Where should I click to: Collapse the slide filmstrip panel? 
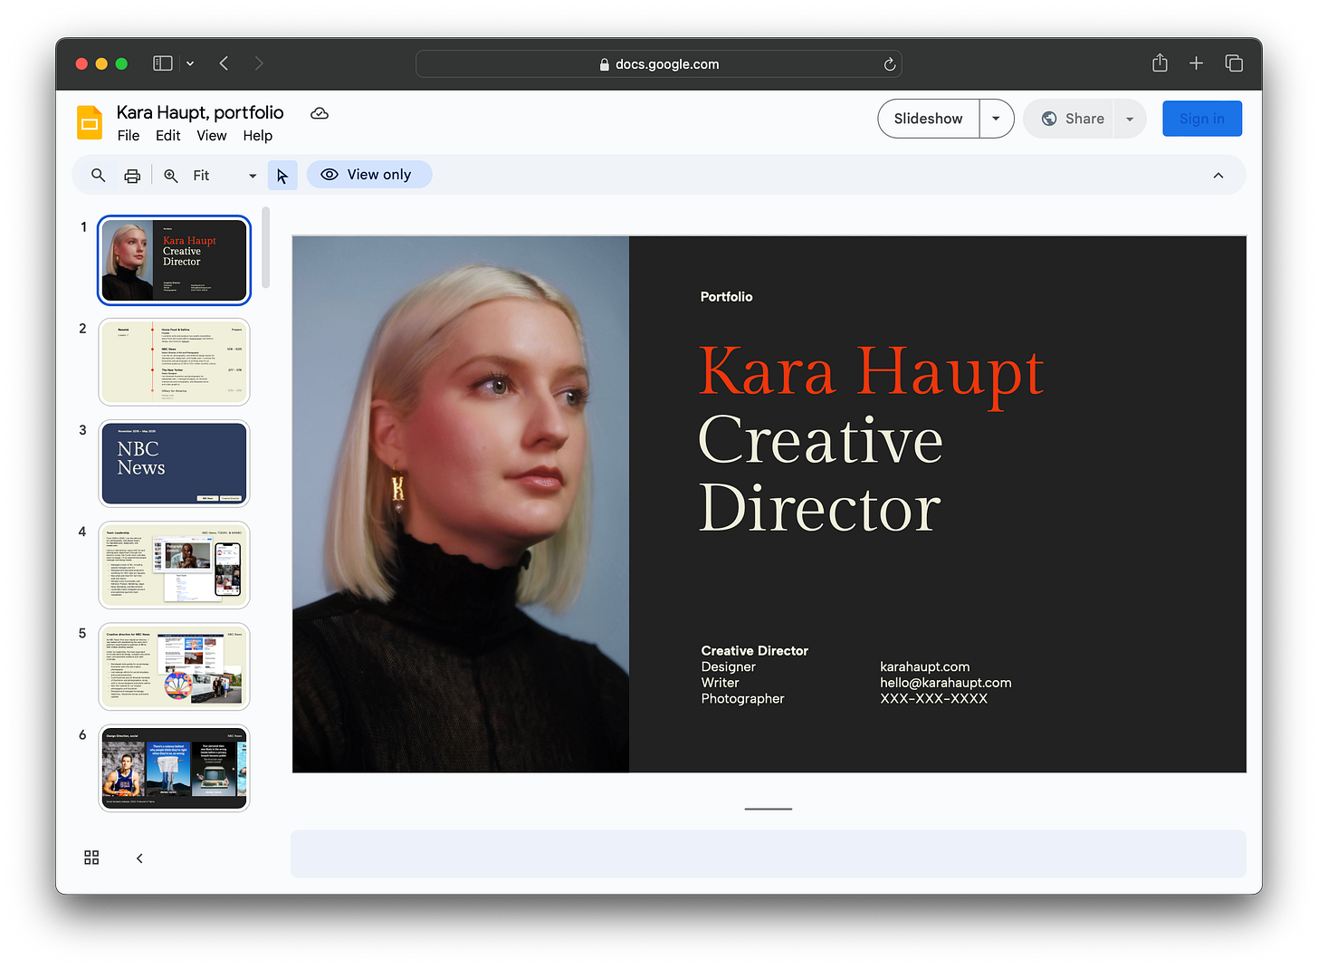coord(139,858)
